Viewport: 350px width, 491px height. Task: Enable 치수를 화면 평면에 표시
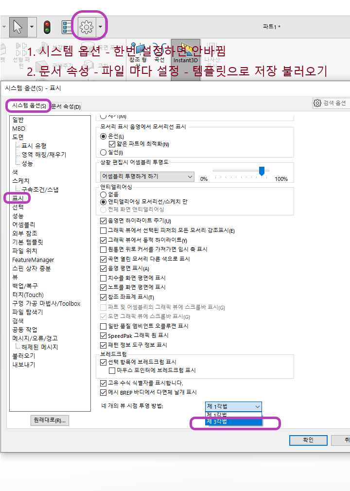click(x=104, y=278)
